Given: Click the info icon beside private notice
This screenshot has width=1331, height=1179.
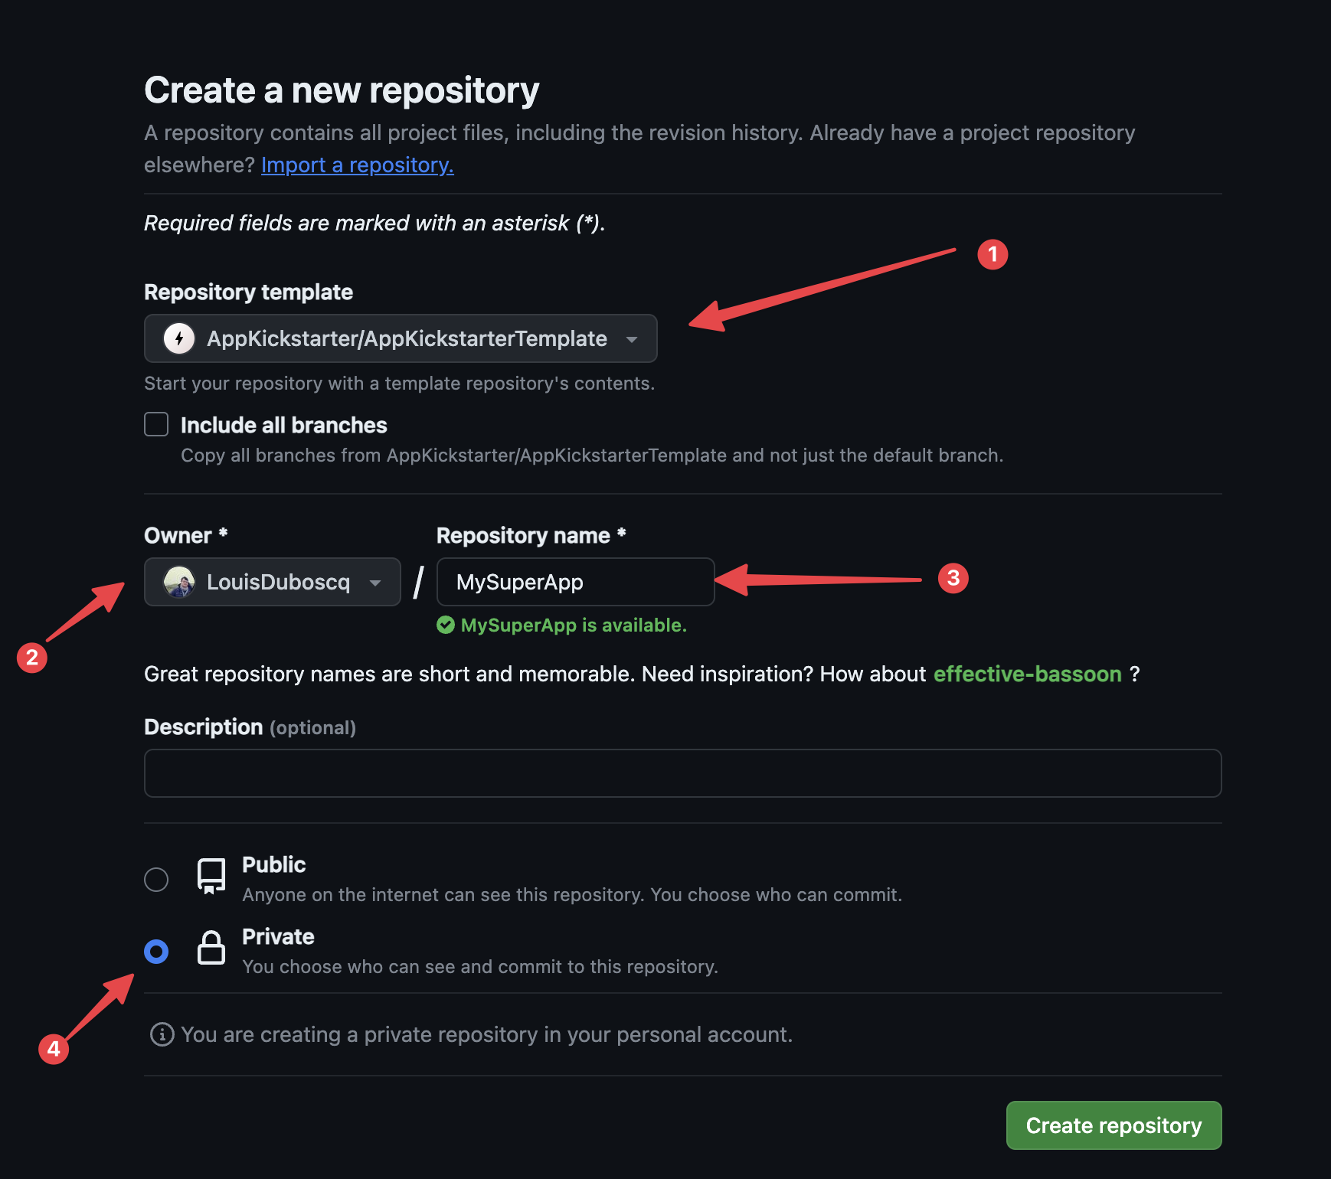Looking at the screenshot, I should (162, 1034).
